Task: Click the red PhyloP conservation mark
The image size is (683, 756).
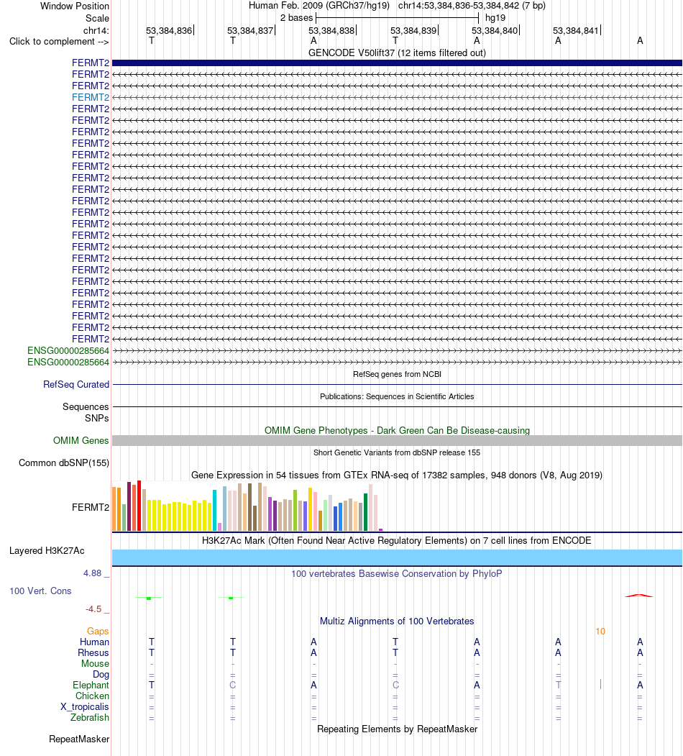Action: 639,596
